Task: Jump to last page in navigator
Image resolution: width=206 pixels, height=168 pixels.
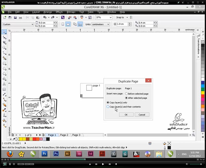Action: (40, 135)
